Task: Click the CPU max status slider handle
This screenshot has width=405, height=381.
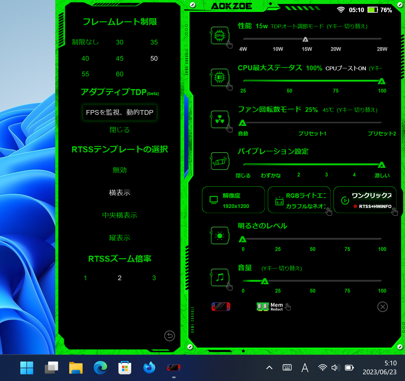Action: pos(382,81)
